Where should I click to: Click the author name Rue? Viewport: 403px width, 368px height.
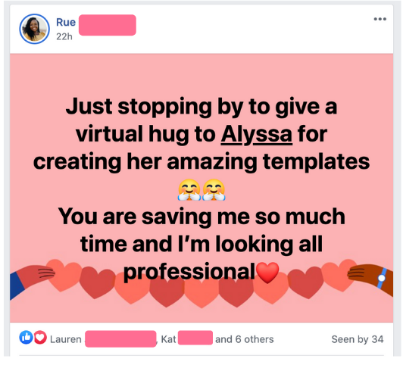pos(66,23)
